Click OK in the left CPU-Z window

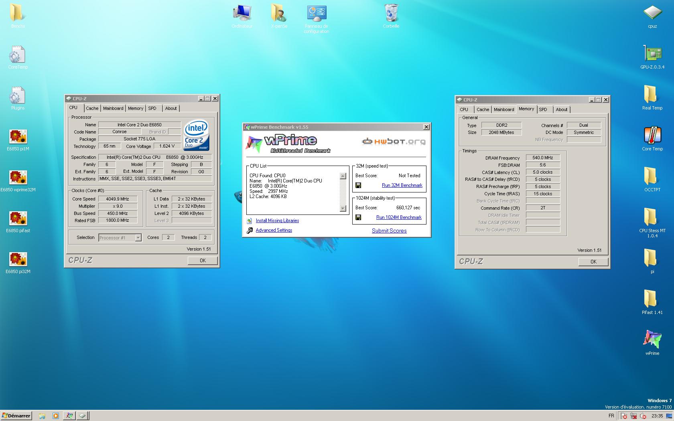(203, 261)
